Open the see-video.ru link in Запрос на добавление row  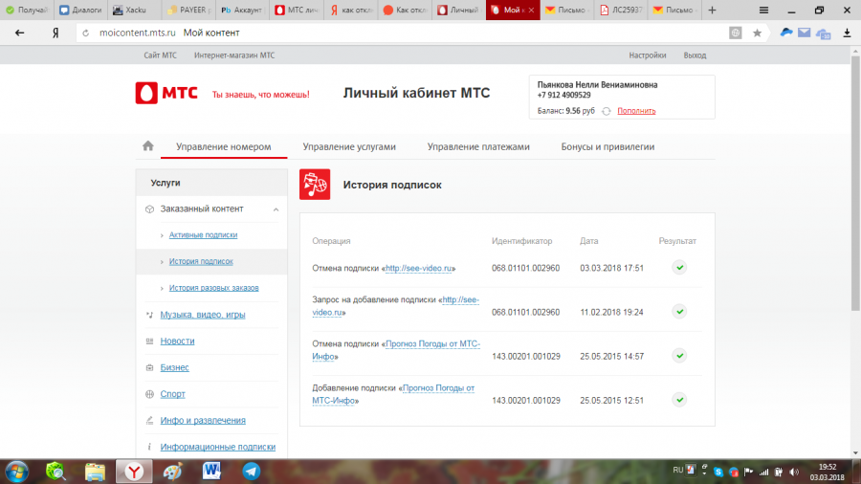(395, 306)
